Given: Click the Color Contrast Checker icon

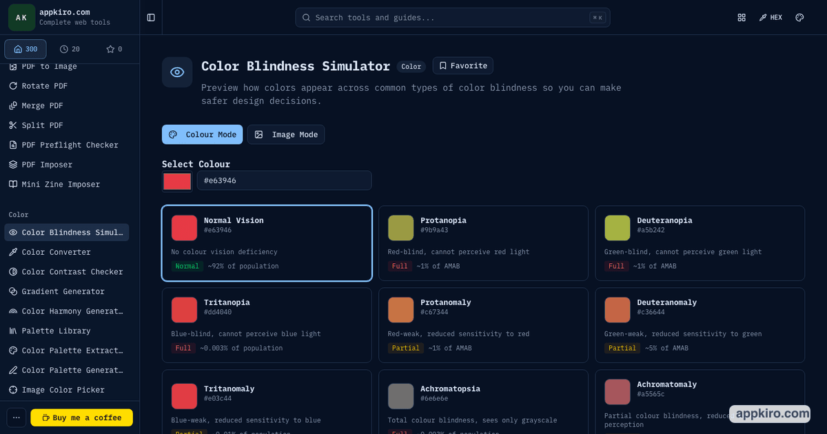Looking at the screenshot, I should pyautogui.click(x=13, y=271).
